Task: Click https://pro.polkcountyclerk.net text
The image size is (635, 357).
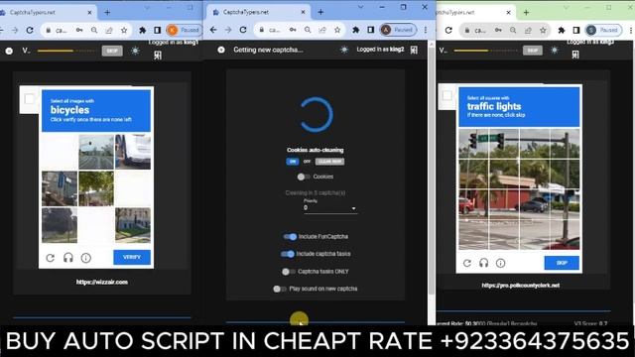Action: point(521,285)
